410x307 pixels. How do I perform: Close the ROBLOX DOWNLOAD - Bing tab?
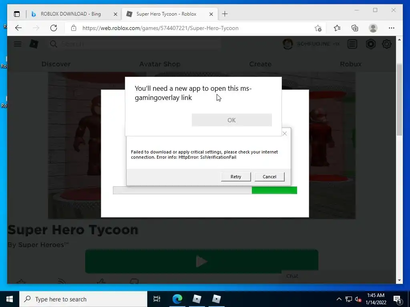coord(115,14)
